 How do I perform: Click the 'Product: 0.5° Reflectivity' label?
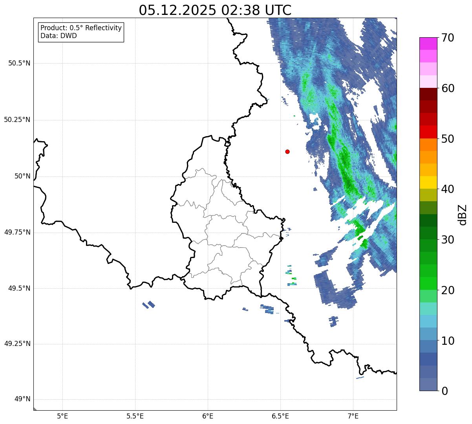pyautogui.click(x=81, y=28)
